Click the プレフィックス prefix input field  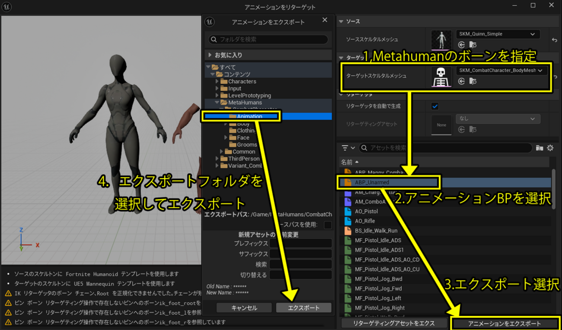300,243
